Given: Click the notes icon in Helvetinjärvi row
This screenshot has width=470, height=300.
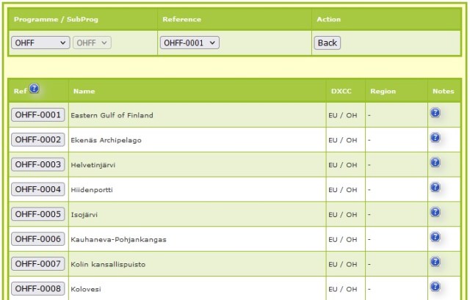Looking at the screenshot, I should pyautogui.click(x=435, y=162).
